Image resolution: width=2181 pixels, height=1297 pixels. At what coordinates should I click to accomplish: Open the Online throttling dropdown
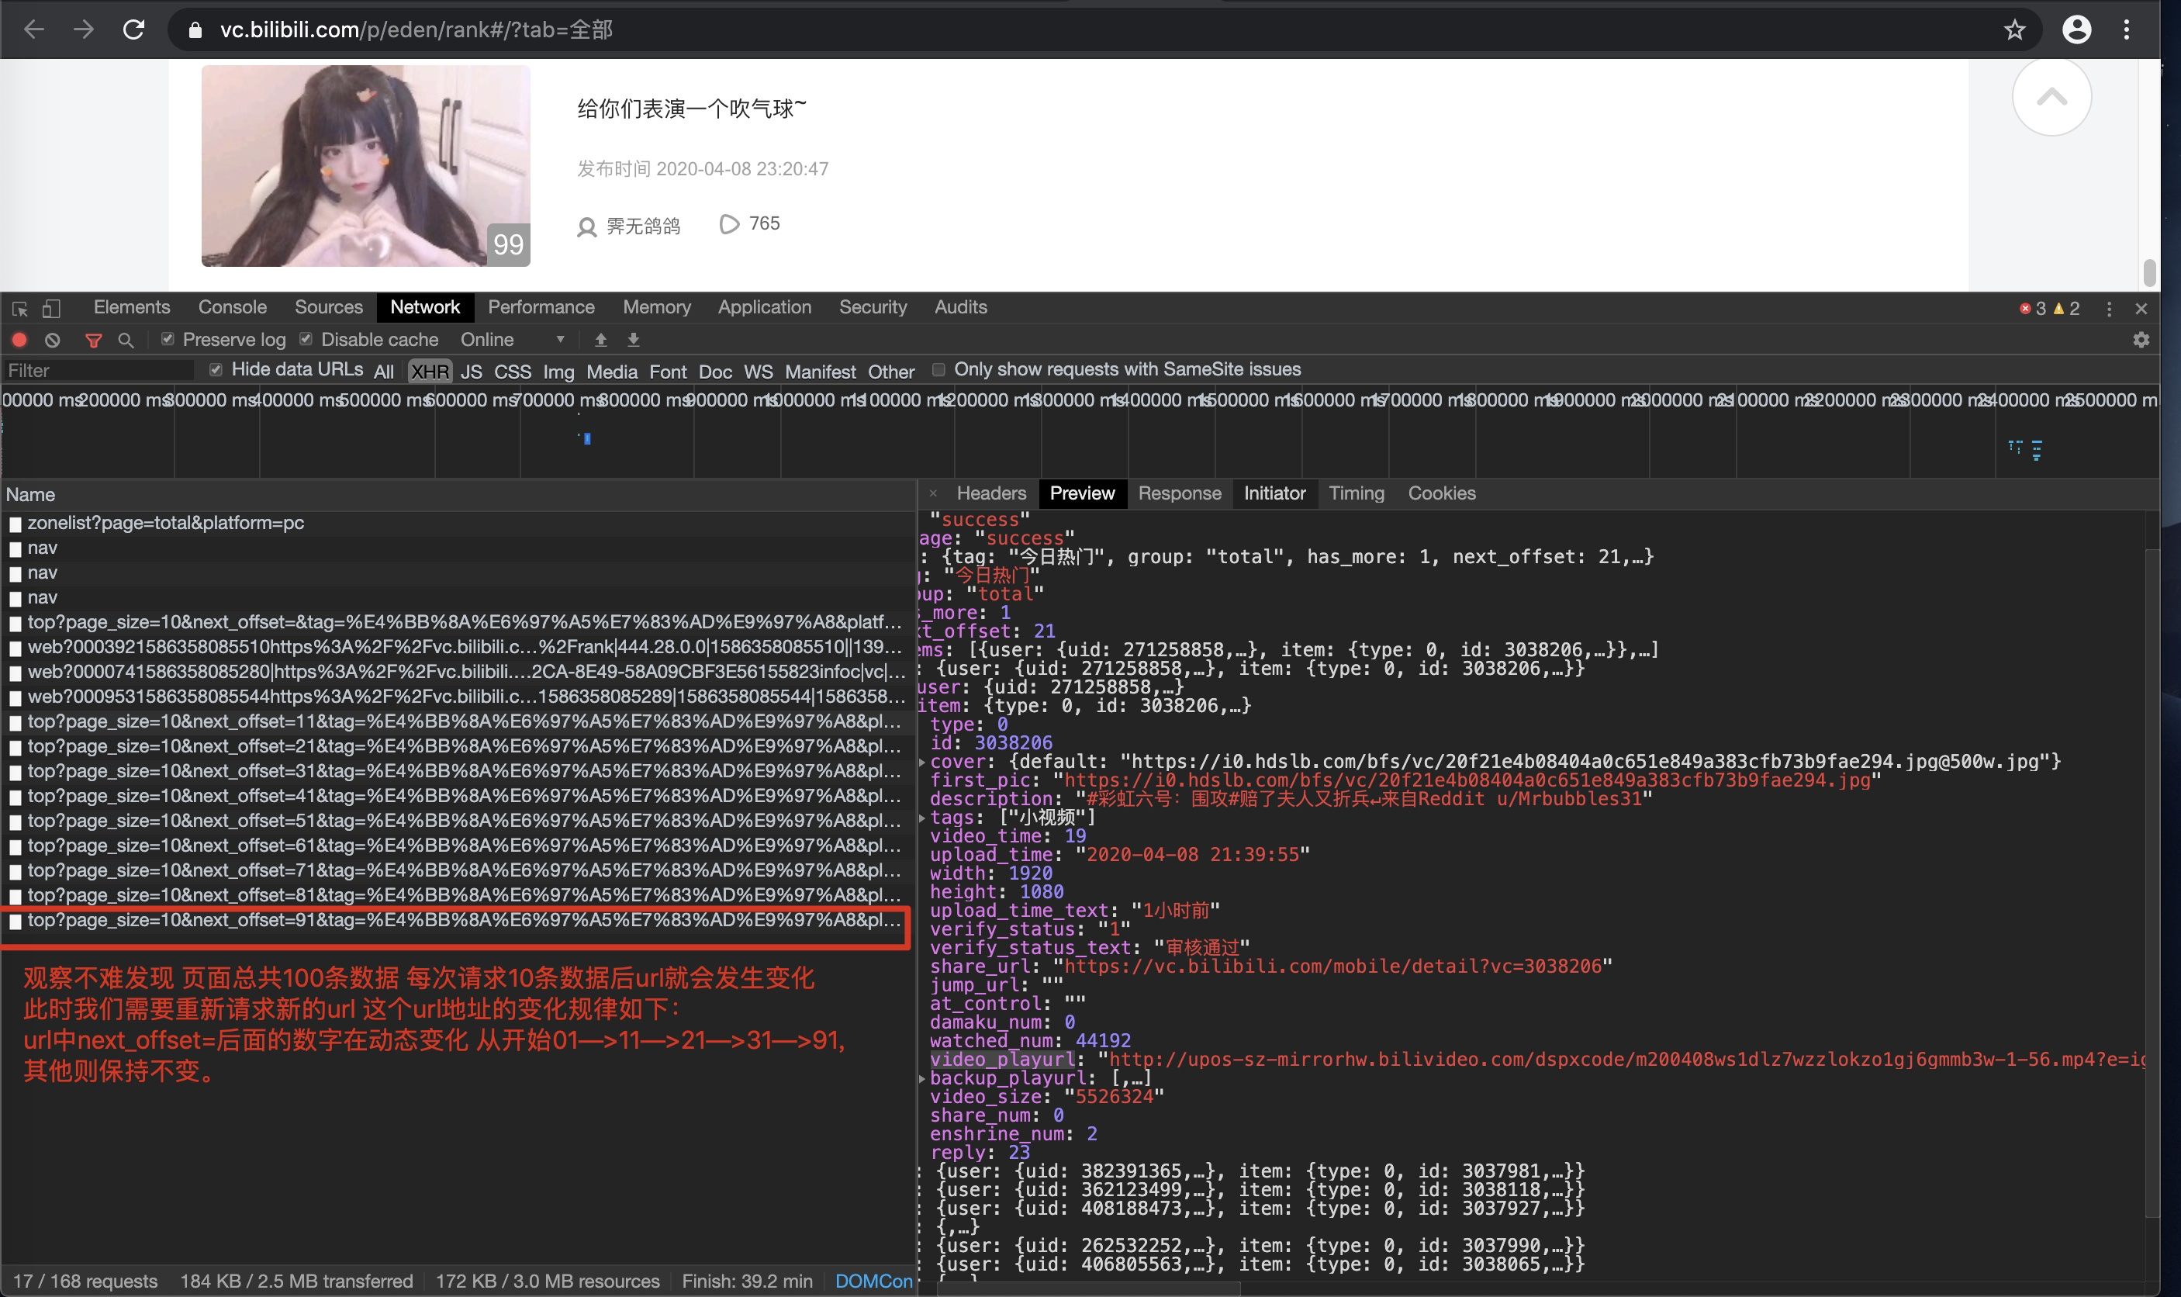tap(513, 339)
